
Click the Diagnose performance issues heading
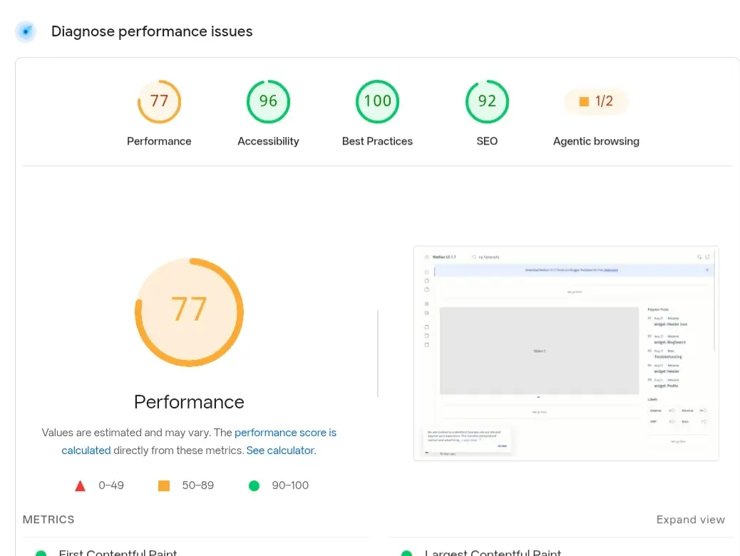pos(152,31)
